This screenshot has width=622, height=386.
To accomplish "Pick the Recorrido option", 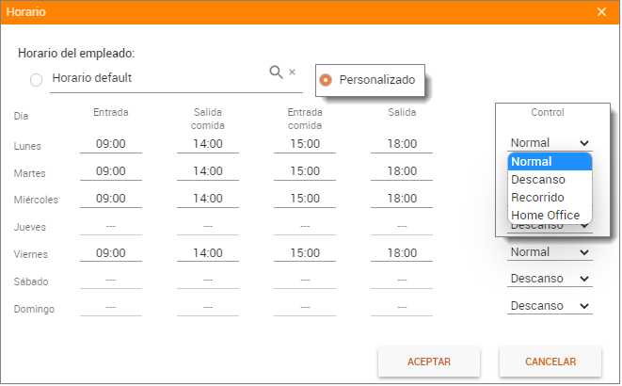I will coord(550,198).
